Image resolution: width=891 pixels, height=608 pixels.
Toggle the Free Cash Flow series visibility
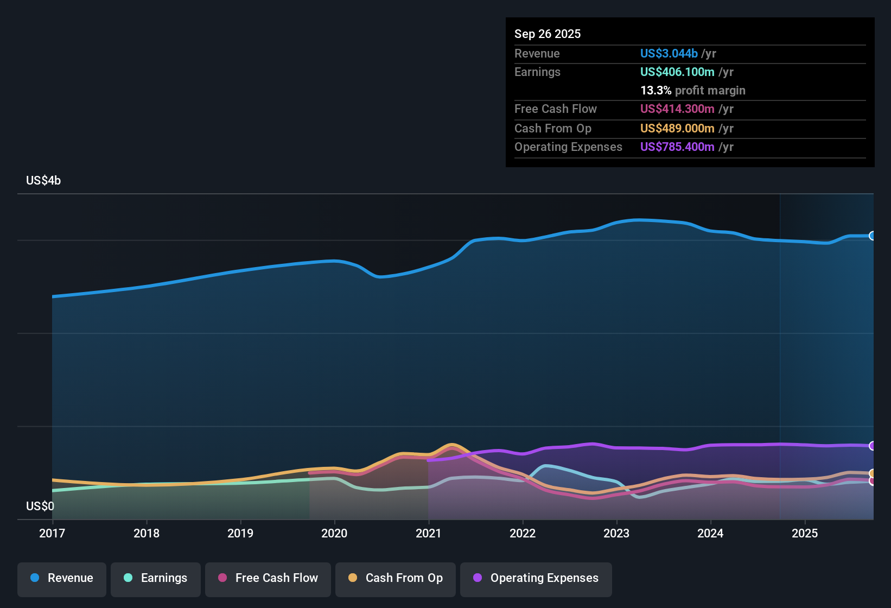pyautogui.click(x=268, y=579)
